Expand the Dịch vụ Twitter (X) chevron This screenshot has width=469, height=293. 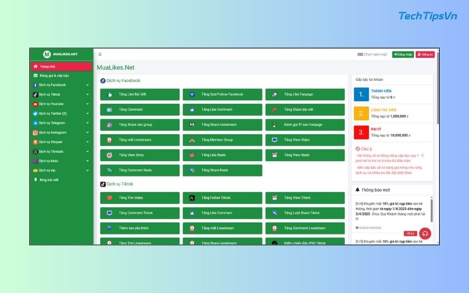87,114
